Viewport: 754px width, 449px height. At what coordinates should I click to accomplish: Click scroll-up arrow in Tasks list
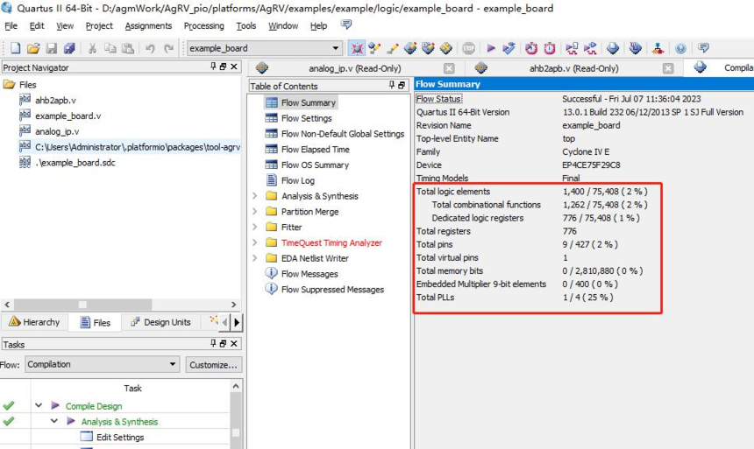[236, 386]
